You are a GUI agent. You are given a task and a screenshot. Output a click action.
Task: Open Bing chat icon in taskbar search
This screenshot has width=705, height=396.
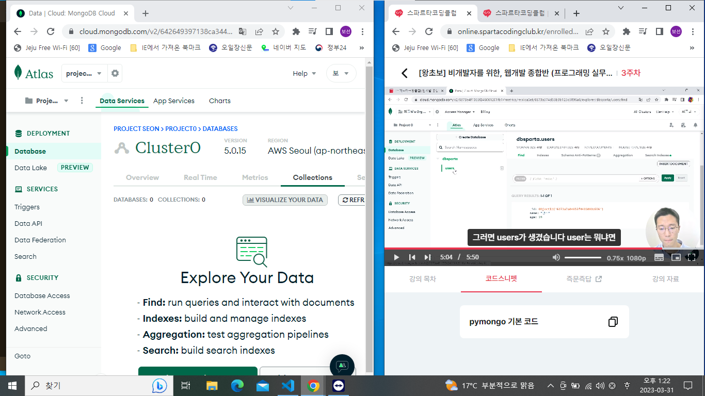click(x=159, y=385)
